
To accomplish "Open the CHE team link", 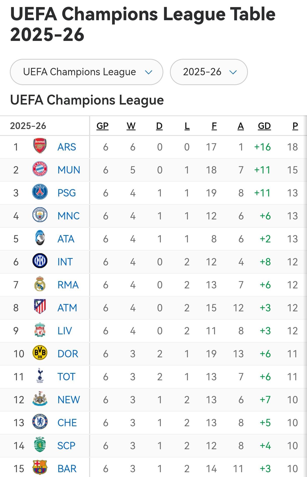I will [67, 423].
